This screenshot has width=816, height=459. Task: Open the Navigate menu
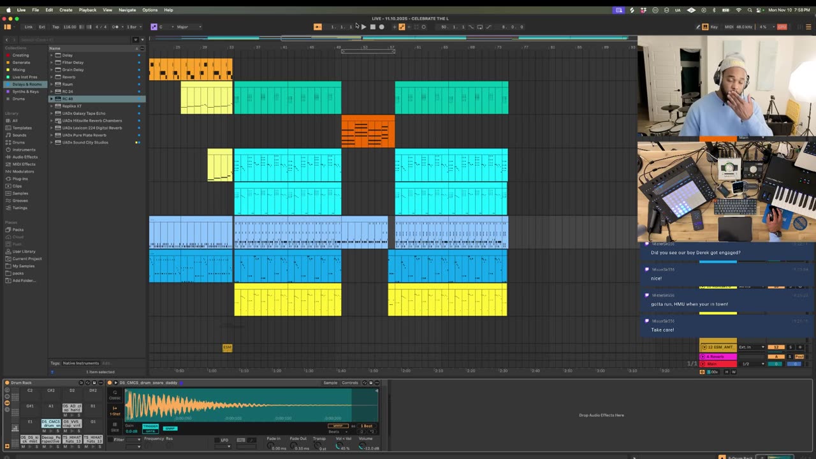tap(127, 10)
